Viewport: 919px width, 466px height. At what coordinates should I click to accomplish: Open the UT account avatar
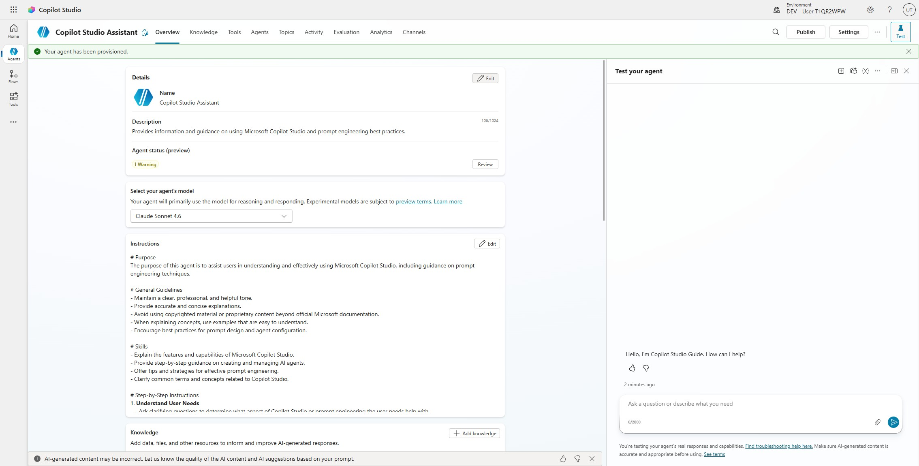[909, 10]
